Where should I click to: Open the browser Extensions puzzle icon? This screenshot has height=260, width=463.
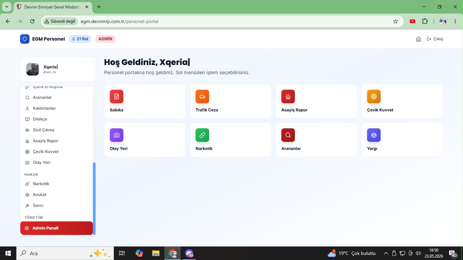tap(425, 21)
